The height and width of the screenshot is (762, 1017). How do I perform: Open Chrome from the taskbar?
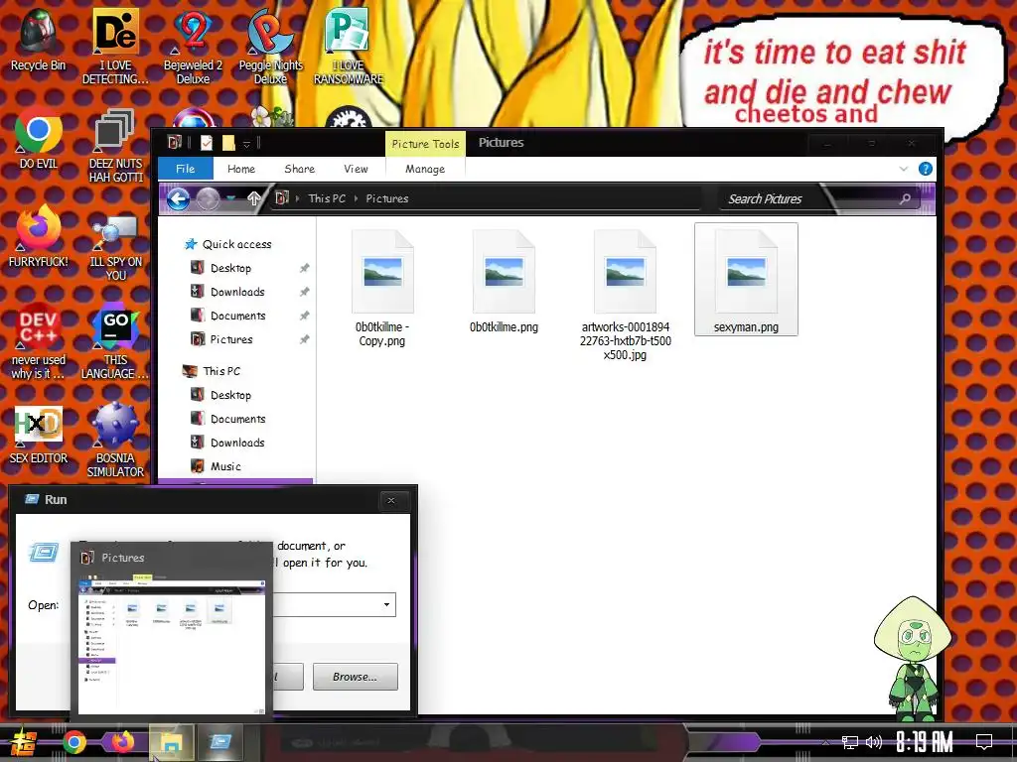coord(73,742)
